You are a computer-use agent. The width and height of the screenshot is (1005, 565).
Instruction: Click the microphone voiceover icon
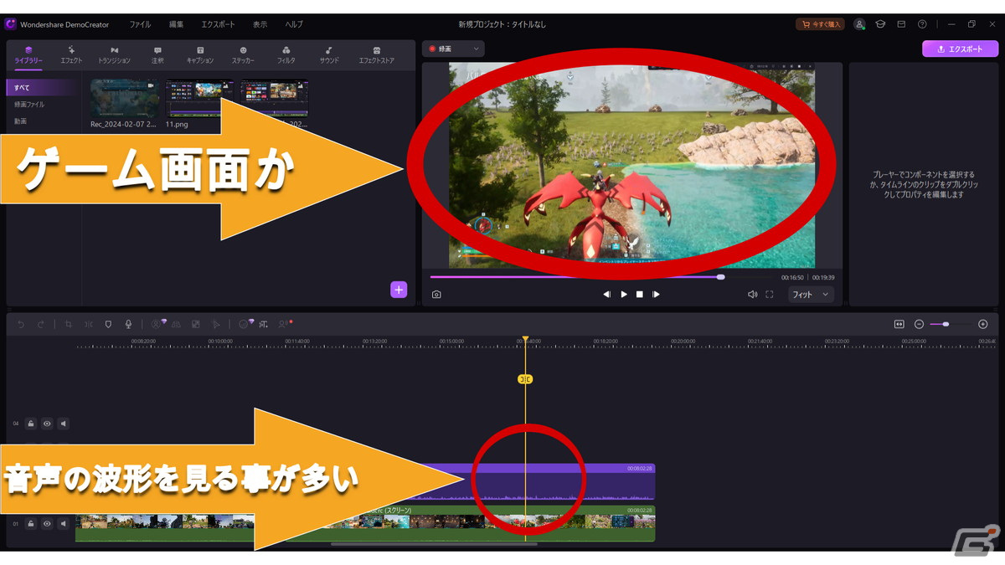coord(128,324)
